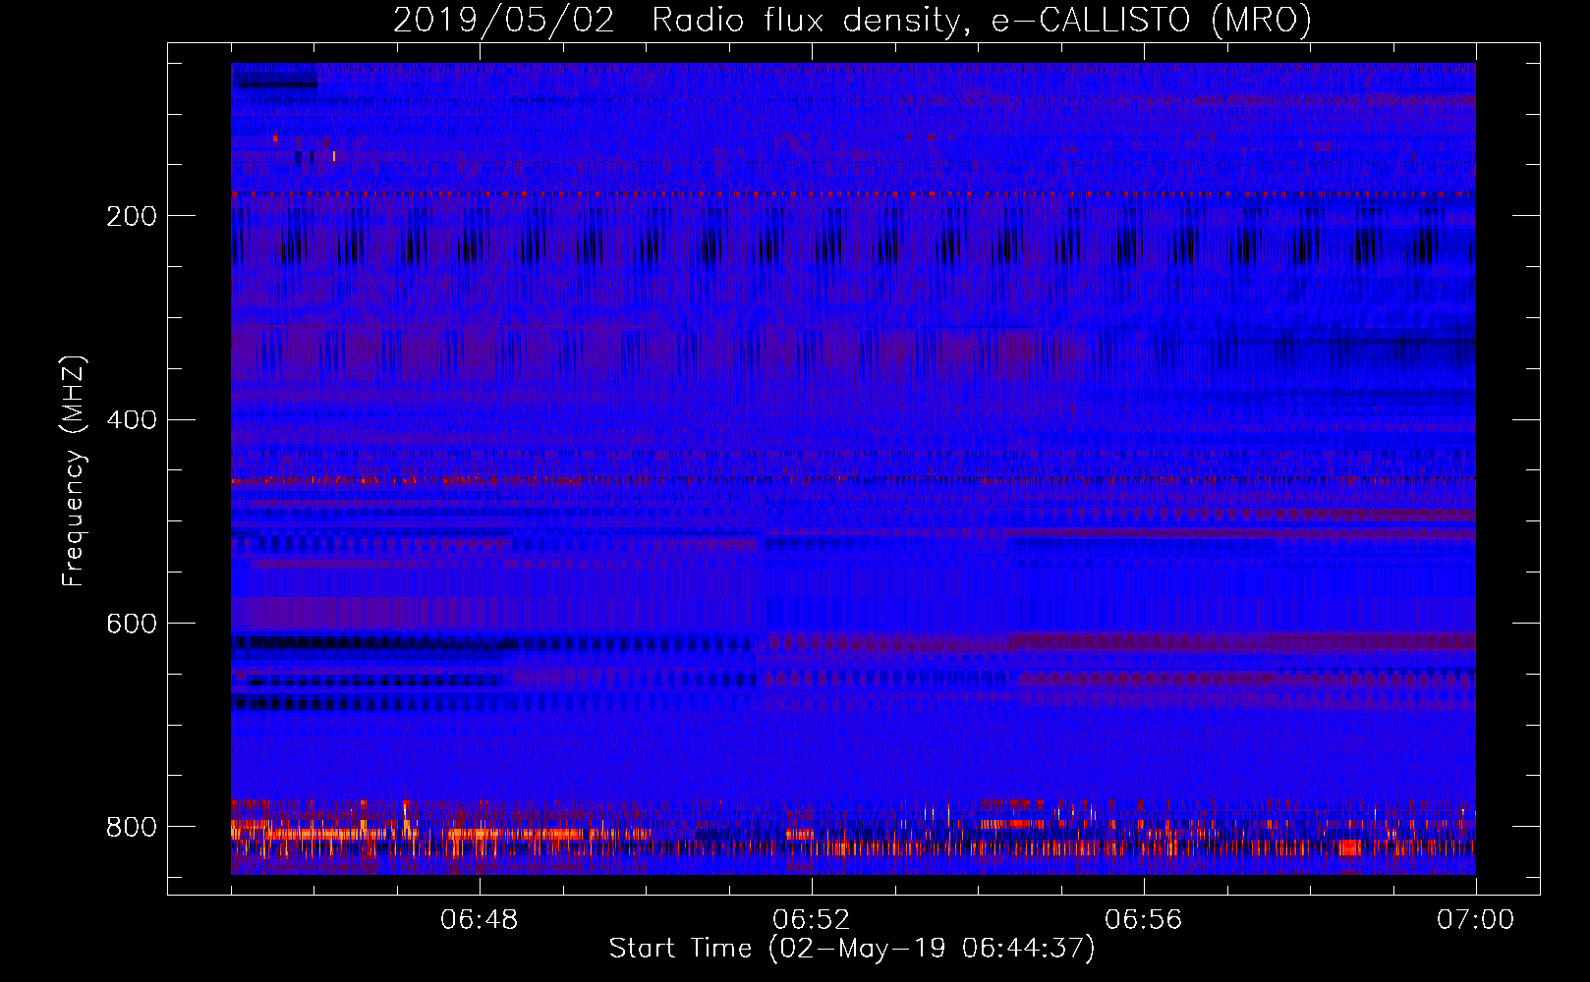Viewport: 1590px width, 982px height.
Task: Click the '07:00' time tick label
Action: [x=1476, y=919]
